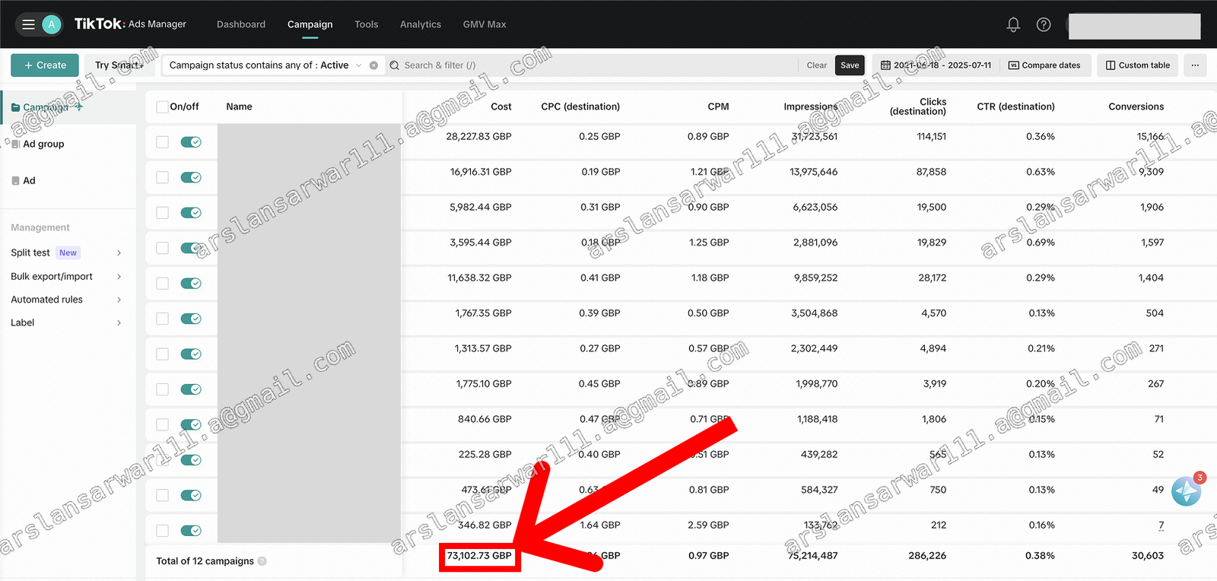Screen dimensions: 1217x581
Task: Open the Analytics tab
Action: [421, 24]
